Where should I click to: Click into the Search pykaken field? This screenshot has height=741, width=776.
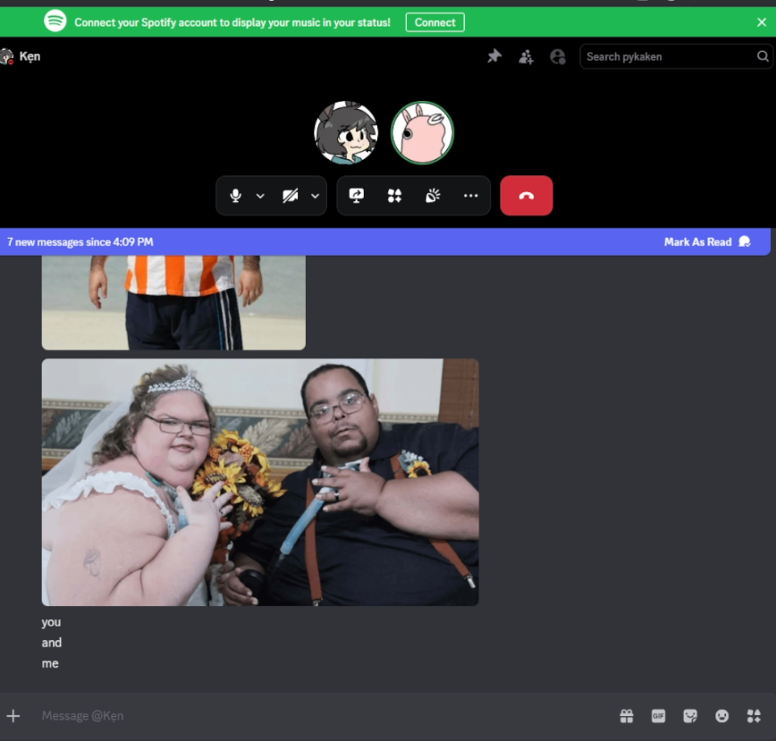676,56
